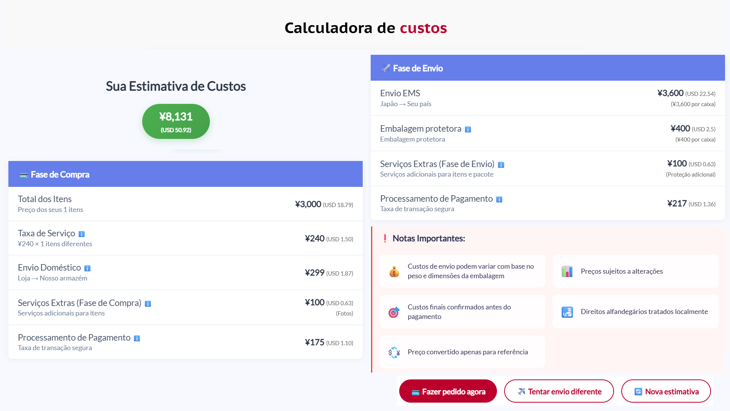Open info for Serviços Extras (Fase de Compra)
This screenshot has height=411, width=730.
tap(148, 304)
